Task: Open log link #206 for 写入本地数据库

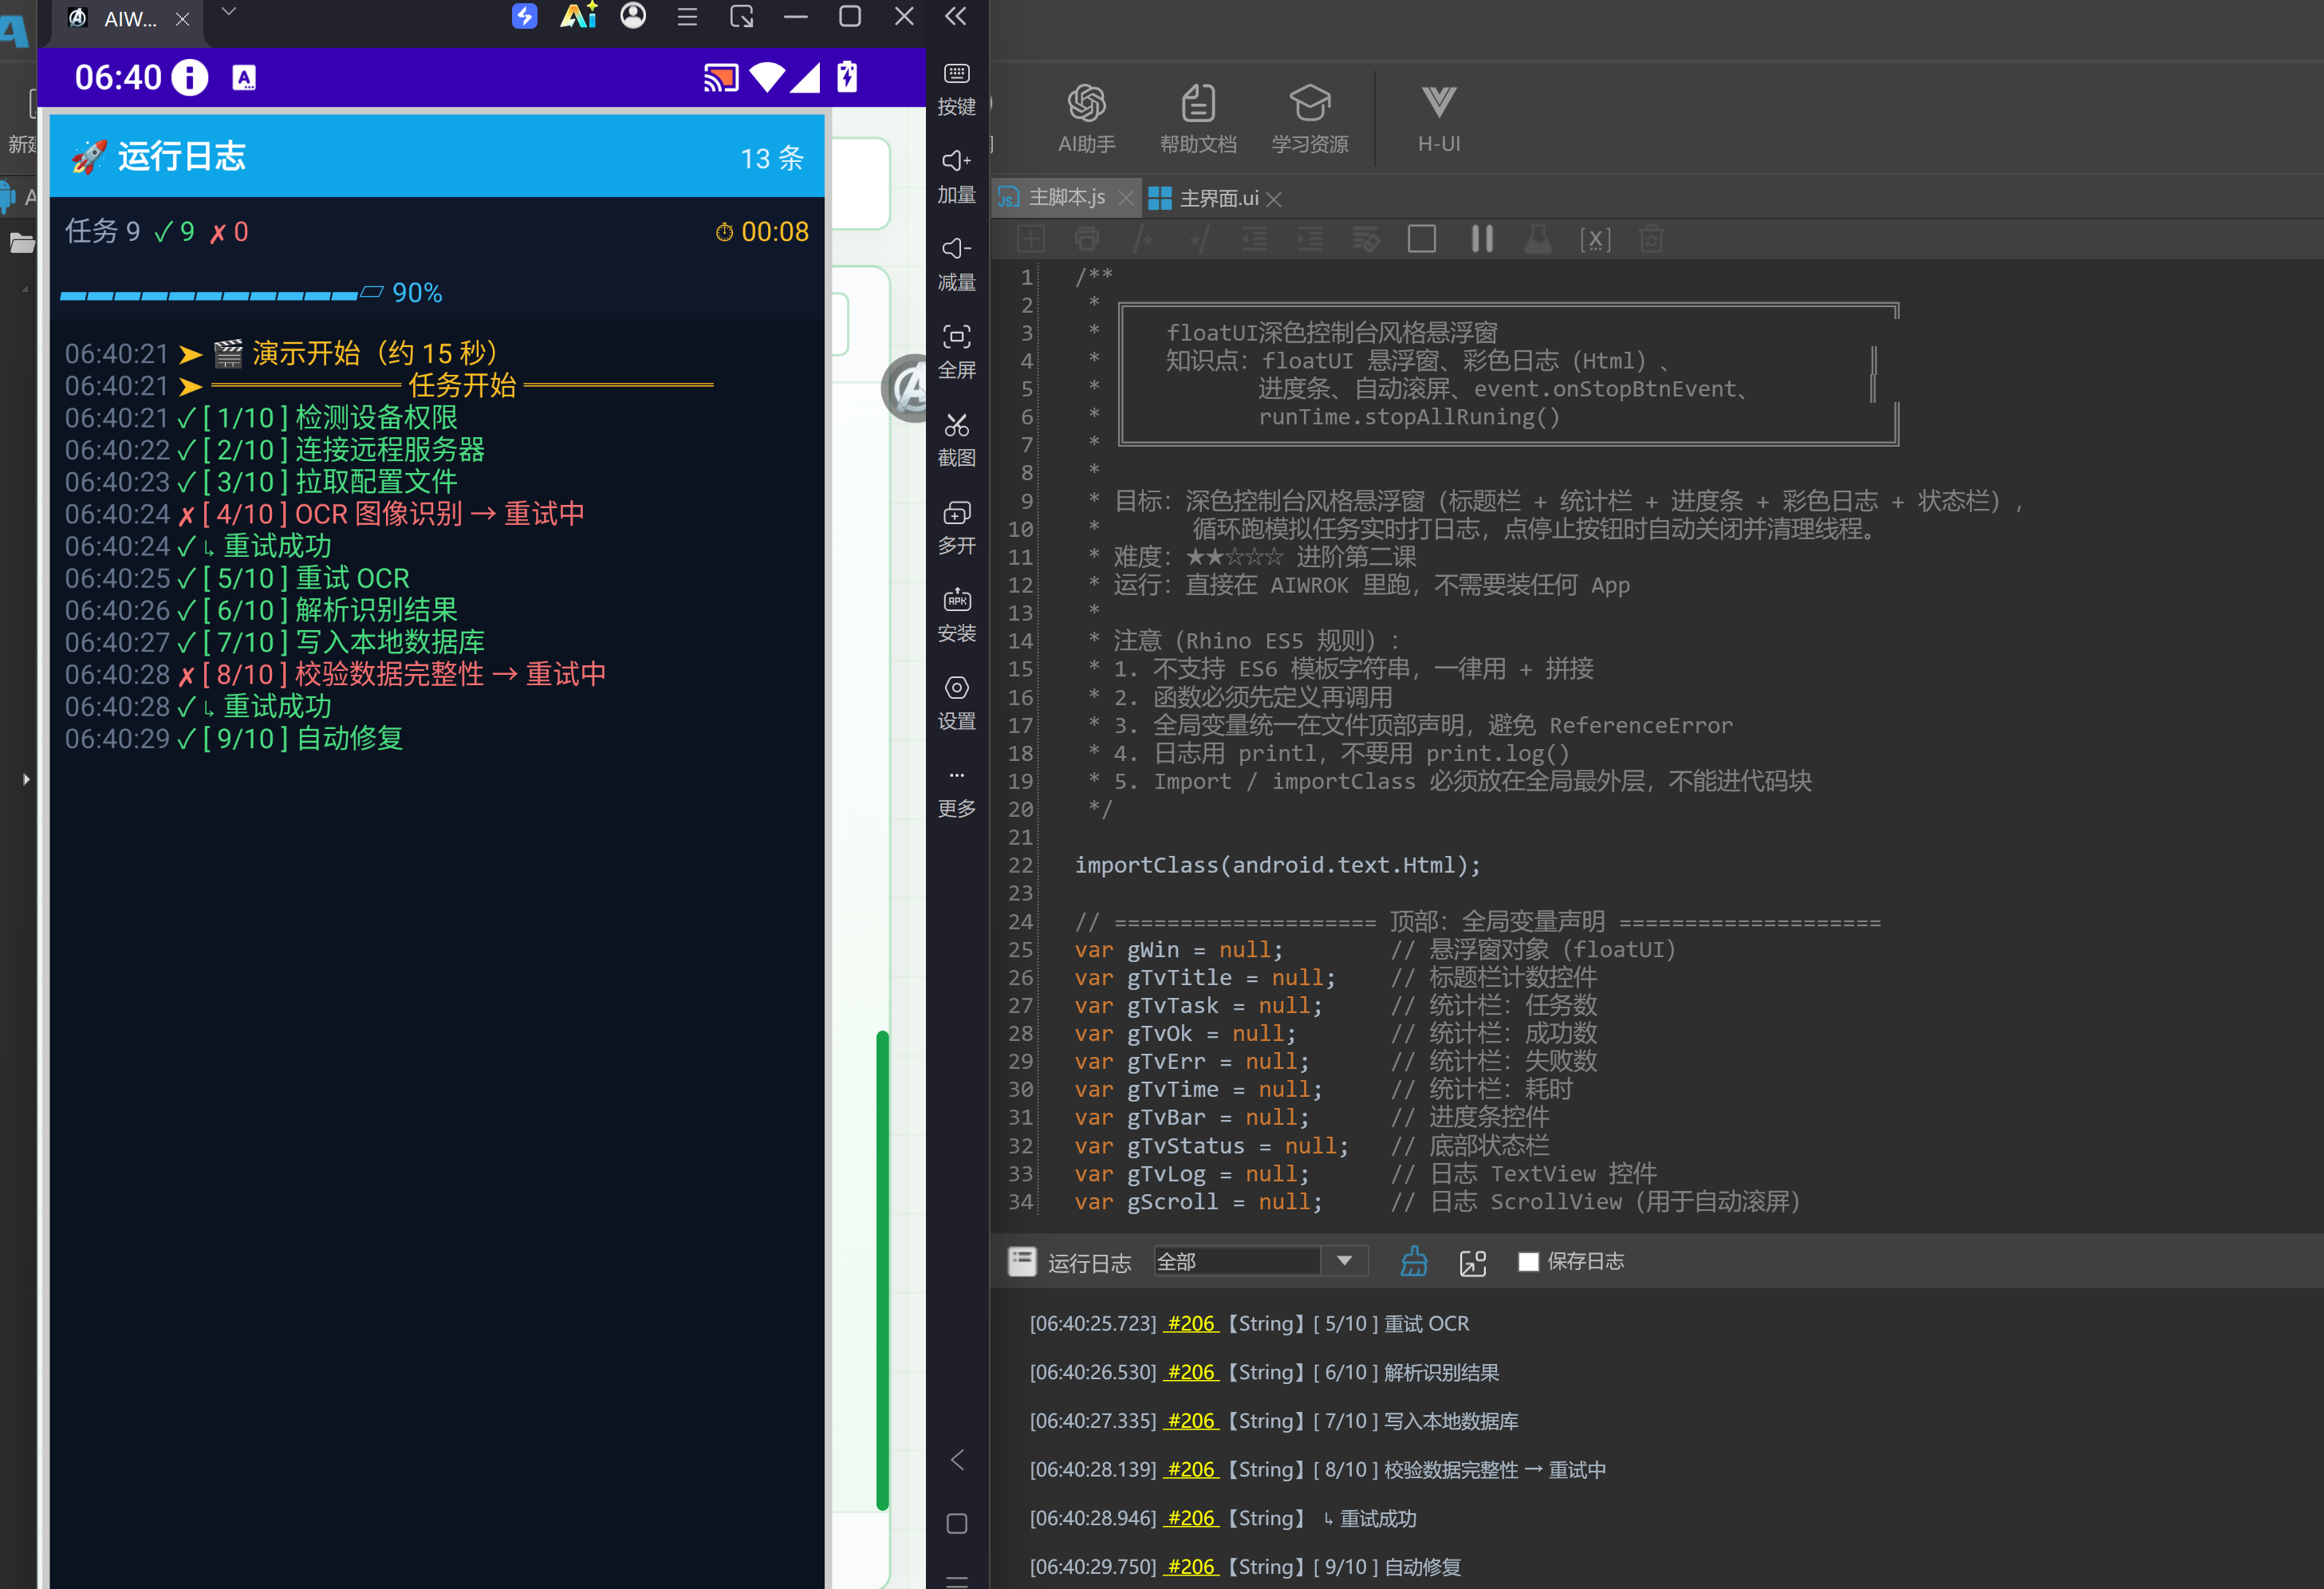Action: [x=1190, y=1419]
